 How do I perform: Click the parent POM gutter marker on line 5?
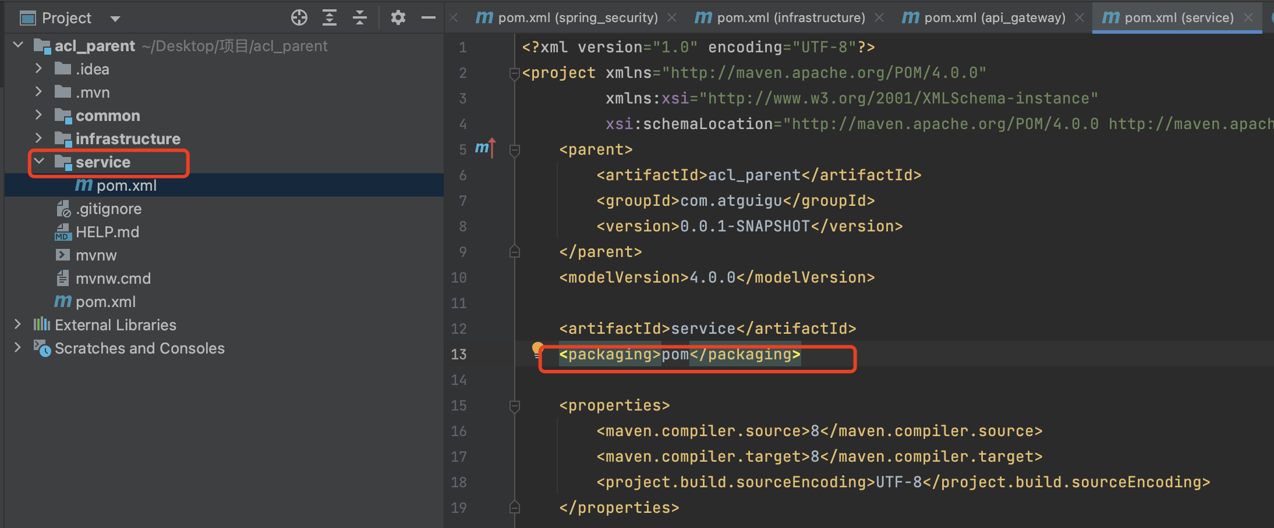484,148
